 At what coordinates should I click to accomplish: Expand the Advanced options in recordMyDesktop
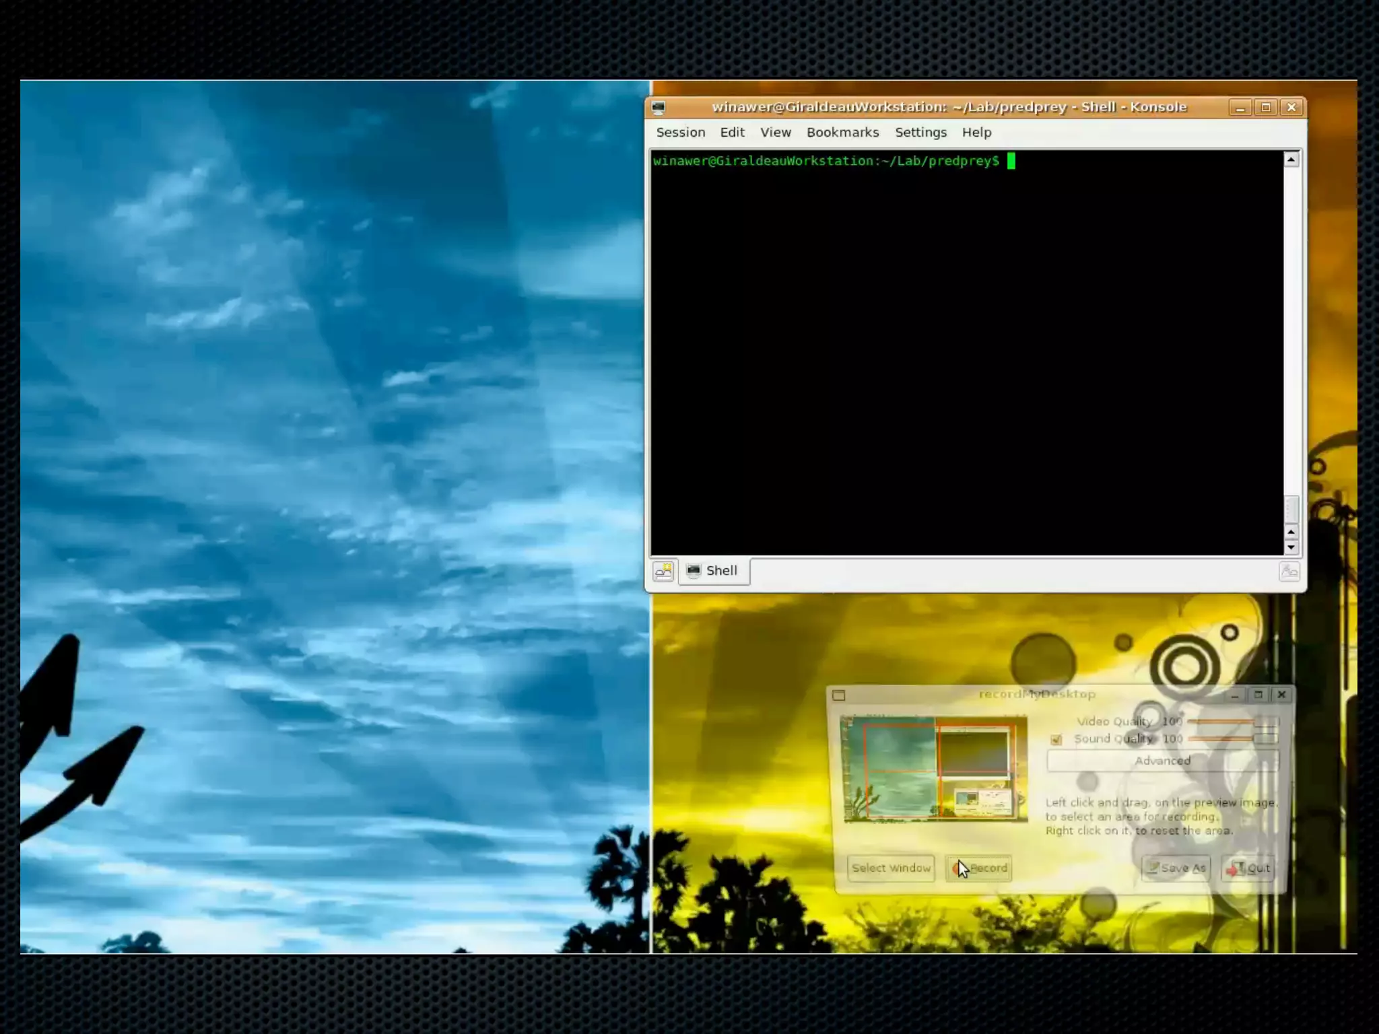click(x=1162, y=761)
